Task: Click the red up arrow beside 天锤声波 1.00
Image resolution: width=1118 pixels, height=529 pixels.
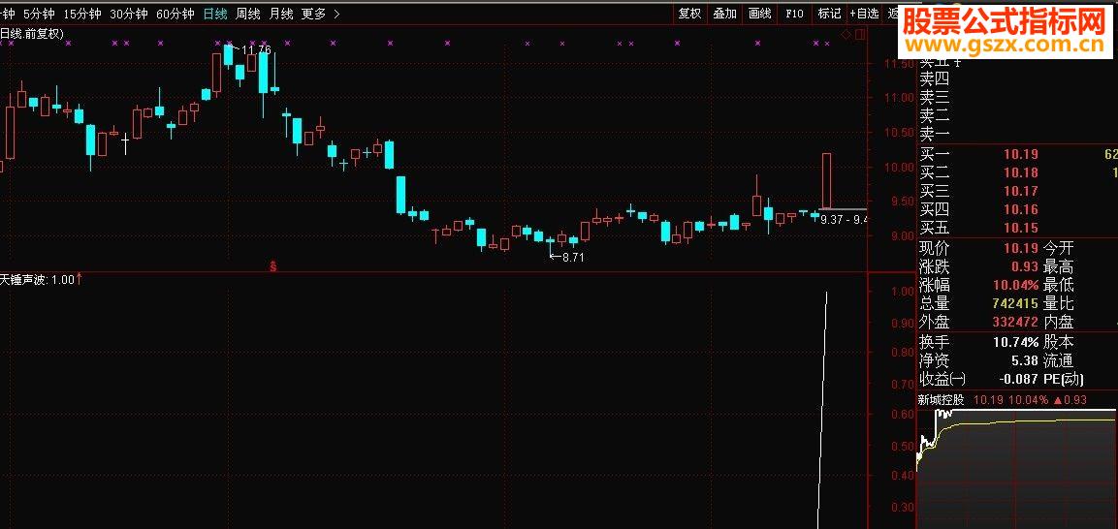Action: pyautogui.click(x=79, y=280)
